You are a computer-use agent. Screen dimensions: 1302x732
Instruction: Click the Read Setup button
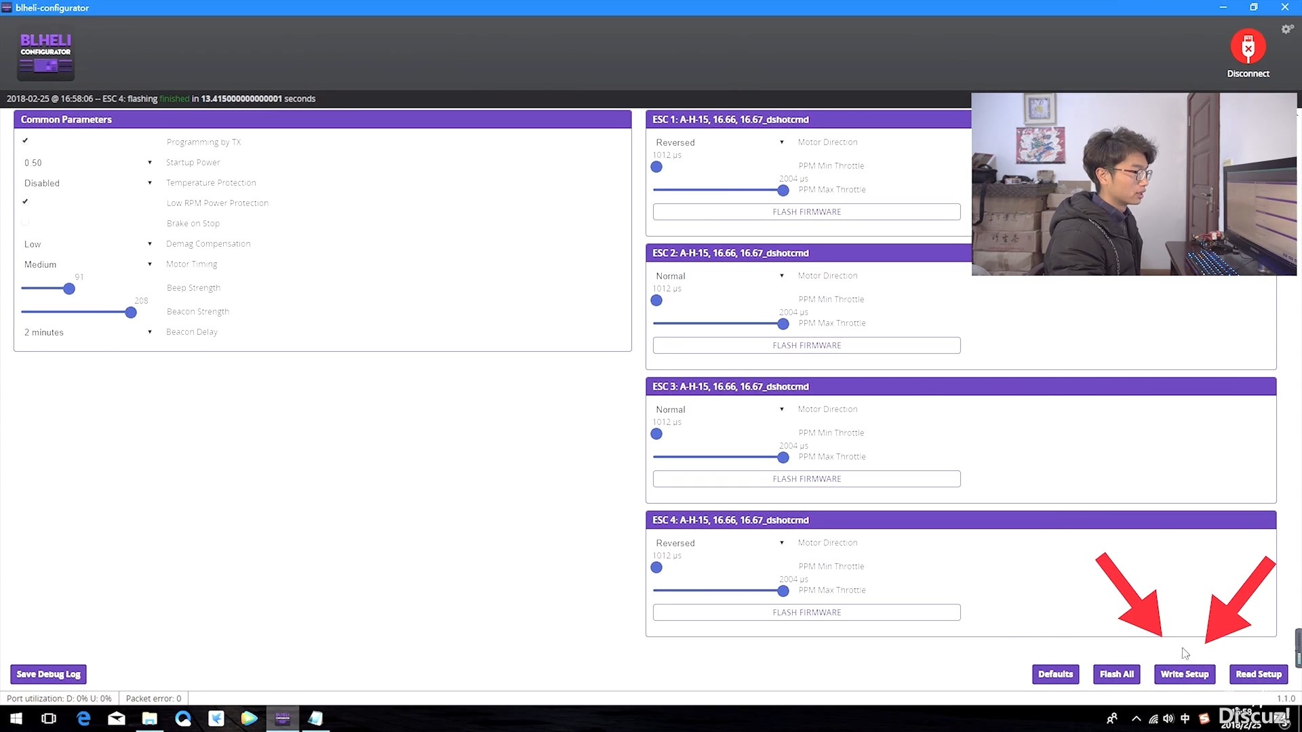(x=1259, y=674)
